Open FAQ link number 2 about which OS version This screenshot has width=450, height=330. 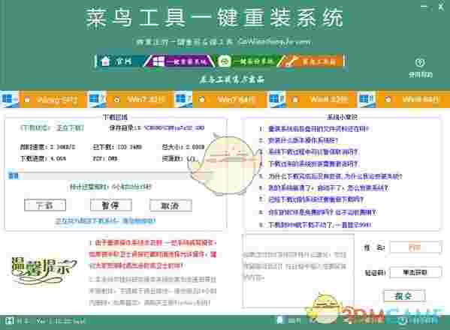(303, 140)
